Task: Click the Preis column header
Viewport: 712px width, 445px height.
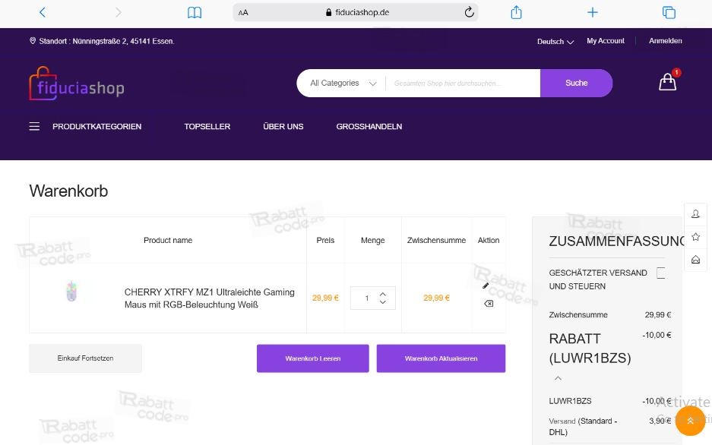Action: pos(325,241)
